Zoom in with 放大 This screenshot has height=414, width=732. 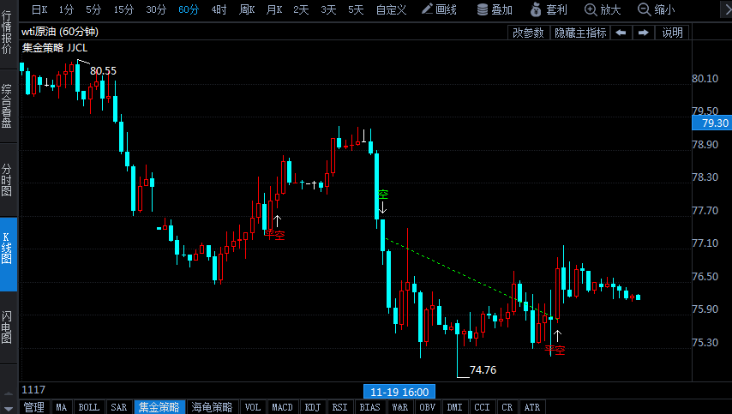[603, 9]
